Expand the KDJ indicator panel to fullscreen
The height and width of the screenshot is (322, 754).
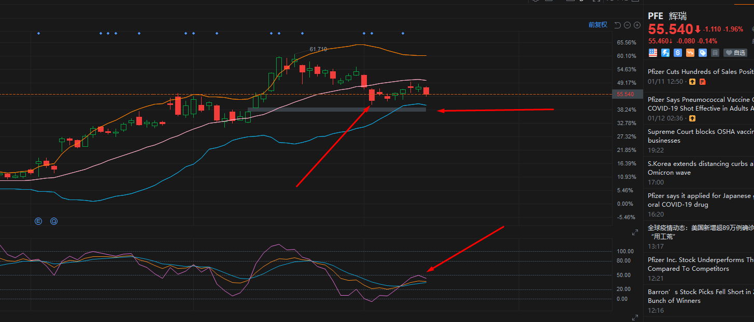point(635,317)
